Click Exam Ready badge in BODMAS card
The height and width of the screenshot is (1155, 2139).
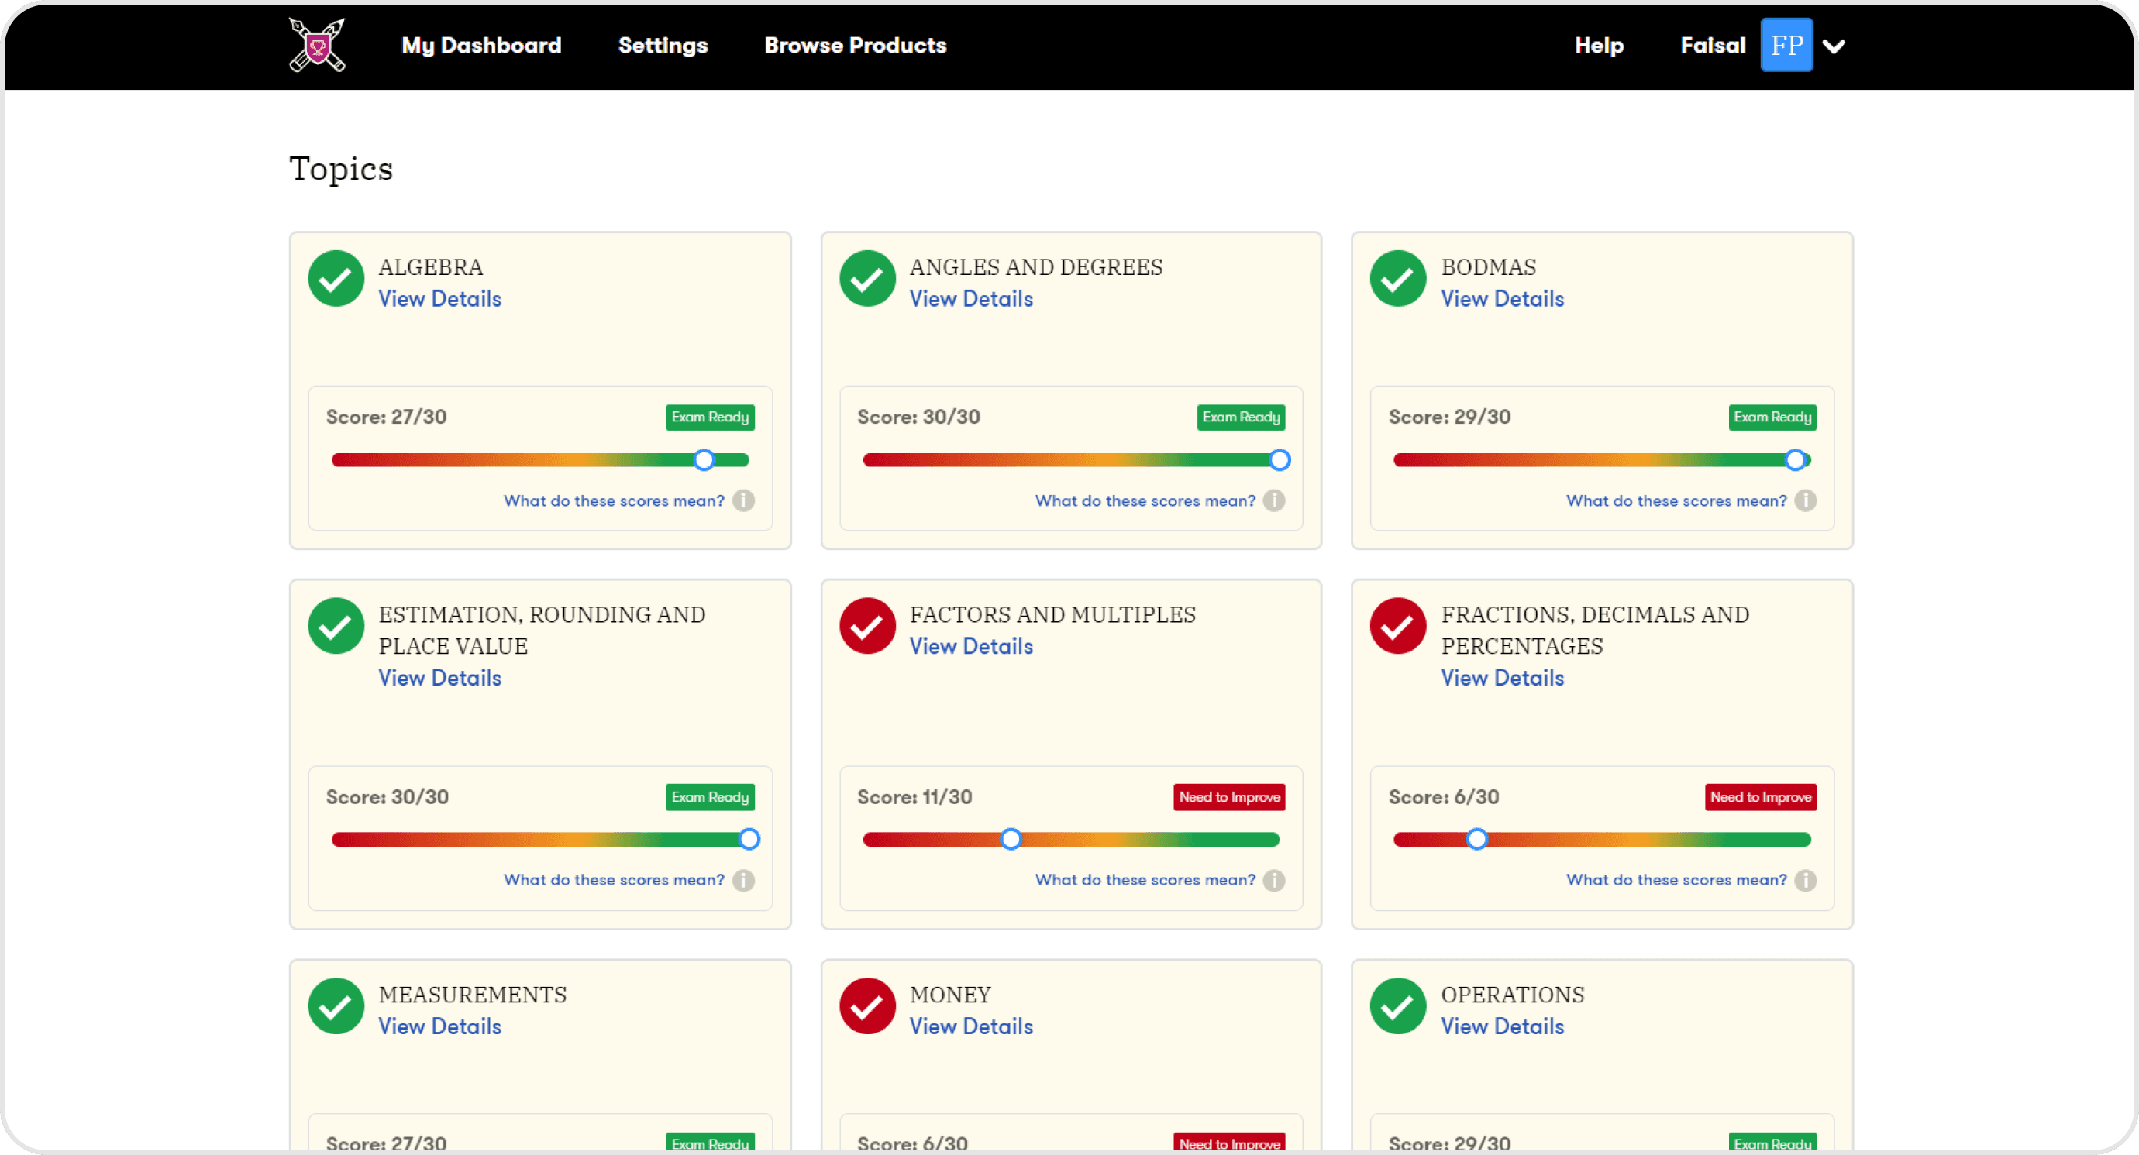(x=1772, y=418)
